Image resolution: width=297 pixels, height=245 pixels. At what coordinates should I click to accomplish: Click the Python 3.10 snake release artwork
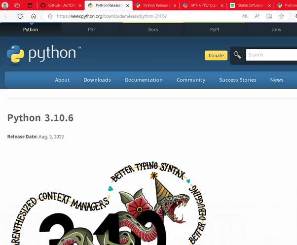[x=109, y=203]
